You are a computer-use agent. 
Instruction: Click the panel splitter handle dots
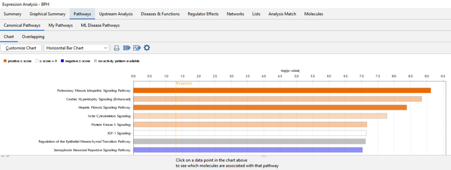coord(264,156)
